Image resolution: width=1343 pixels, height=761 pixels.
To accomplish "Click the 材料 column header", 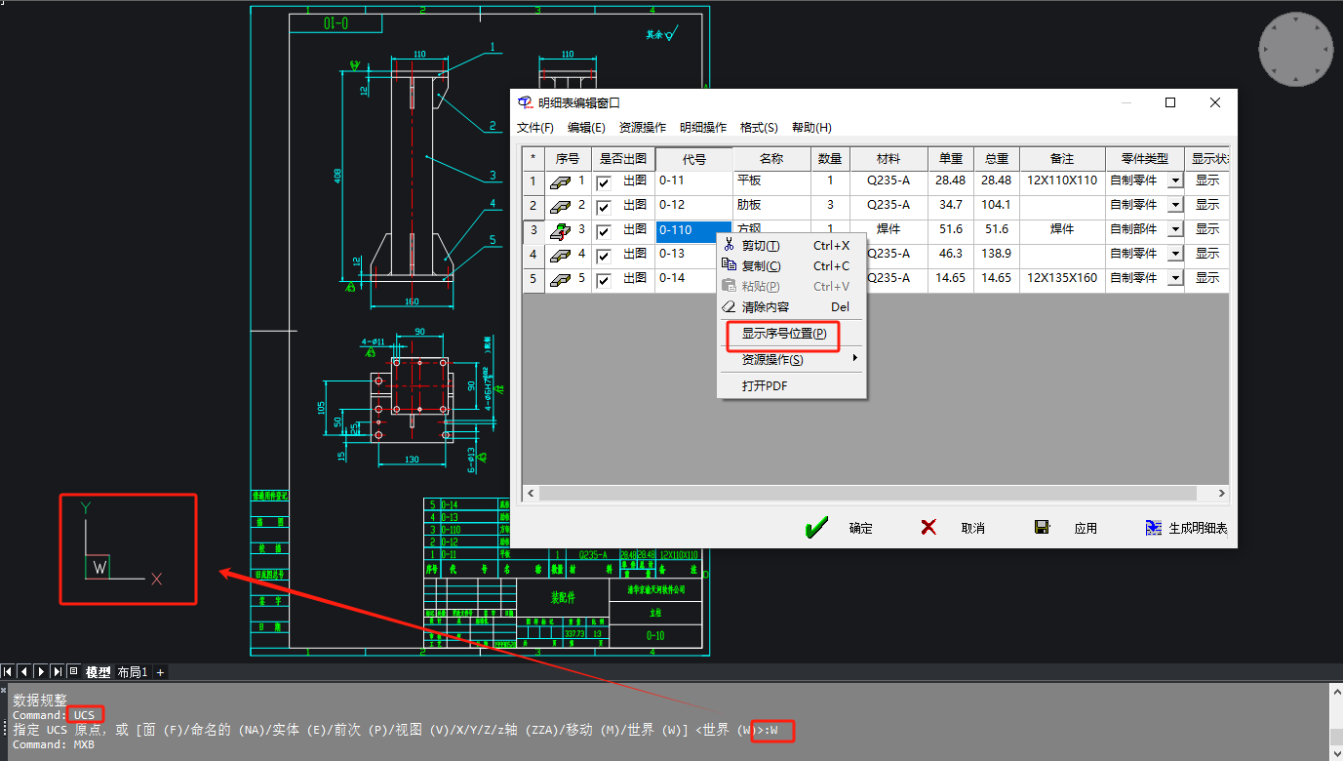I will point(889,158).
